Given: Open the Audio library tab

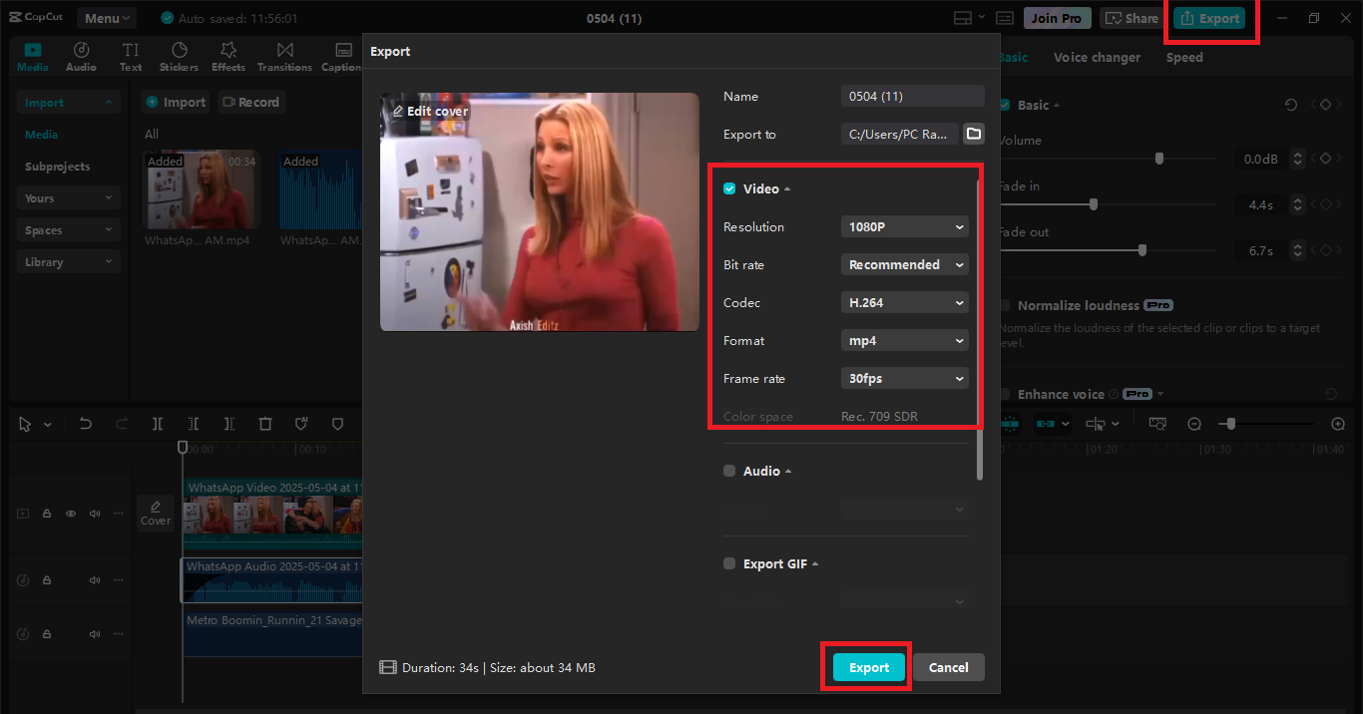Looking at the screenshot, I should pyautogui.click(x=81, y=57).
